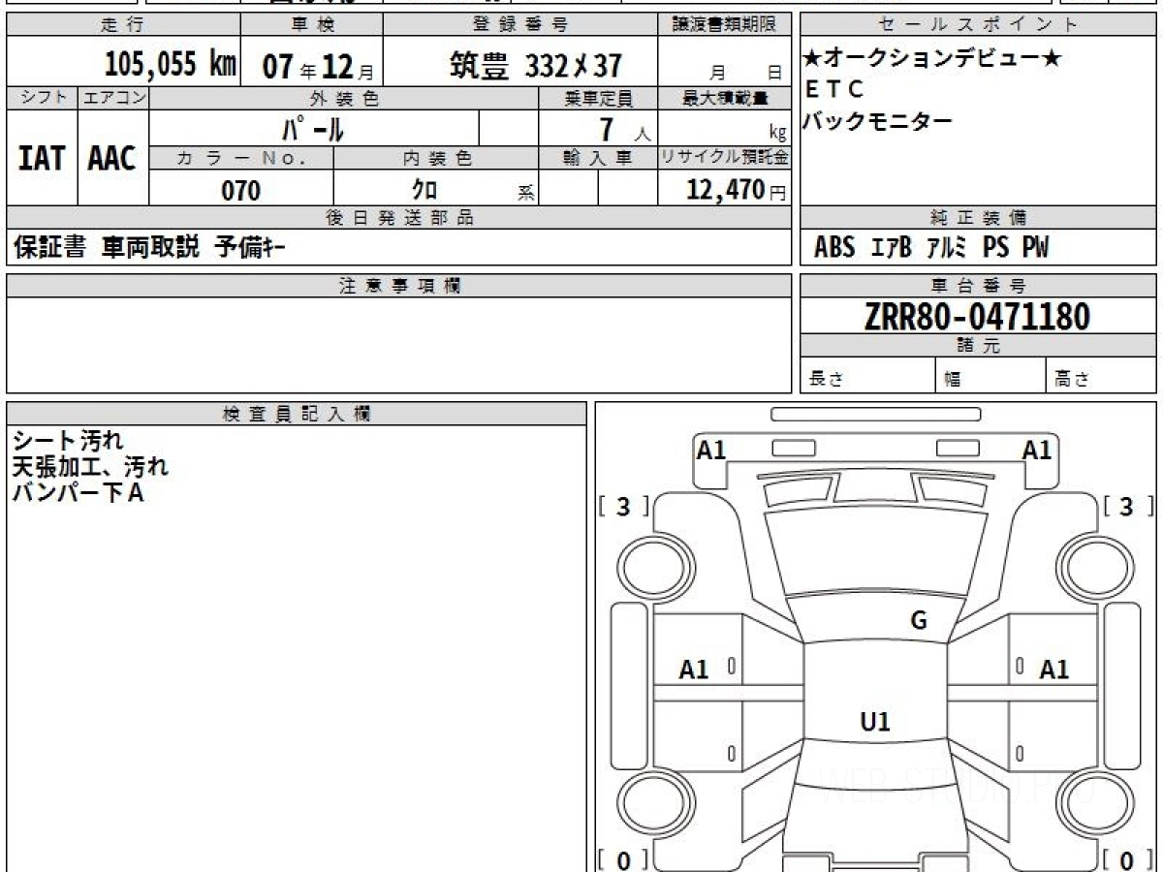Image resolution: width=1163 pixels, height=872 pixels.
Task: Select the 保証書 車両取説 予備キー line
Action: click(x=148, y=248)
